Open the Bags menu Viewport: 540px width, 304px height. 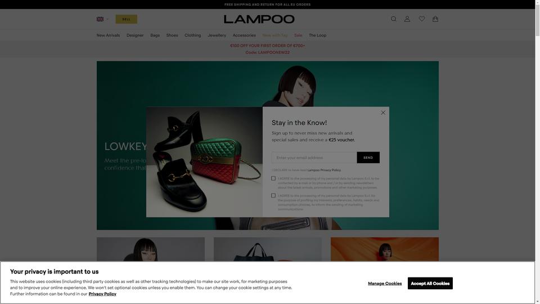tap(155, 35)
